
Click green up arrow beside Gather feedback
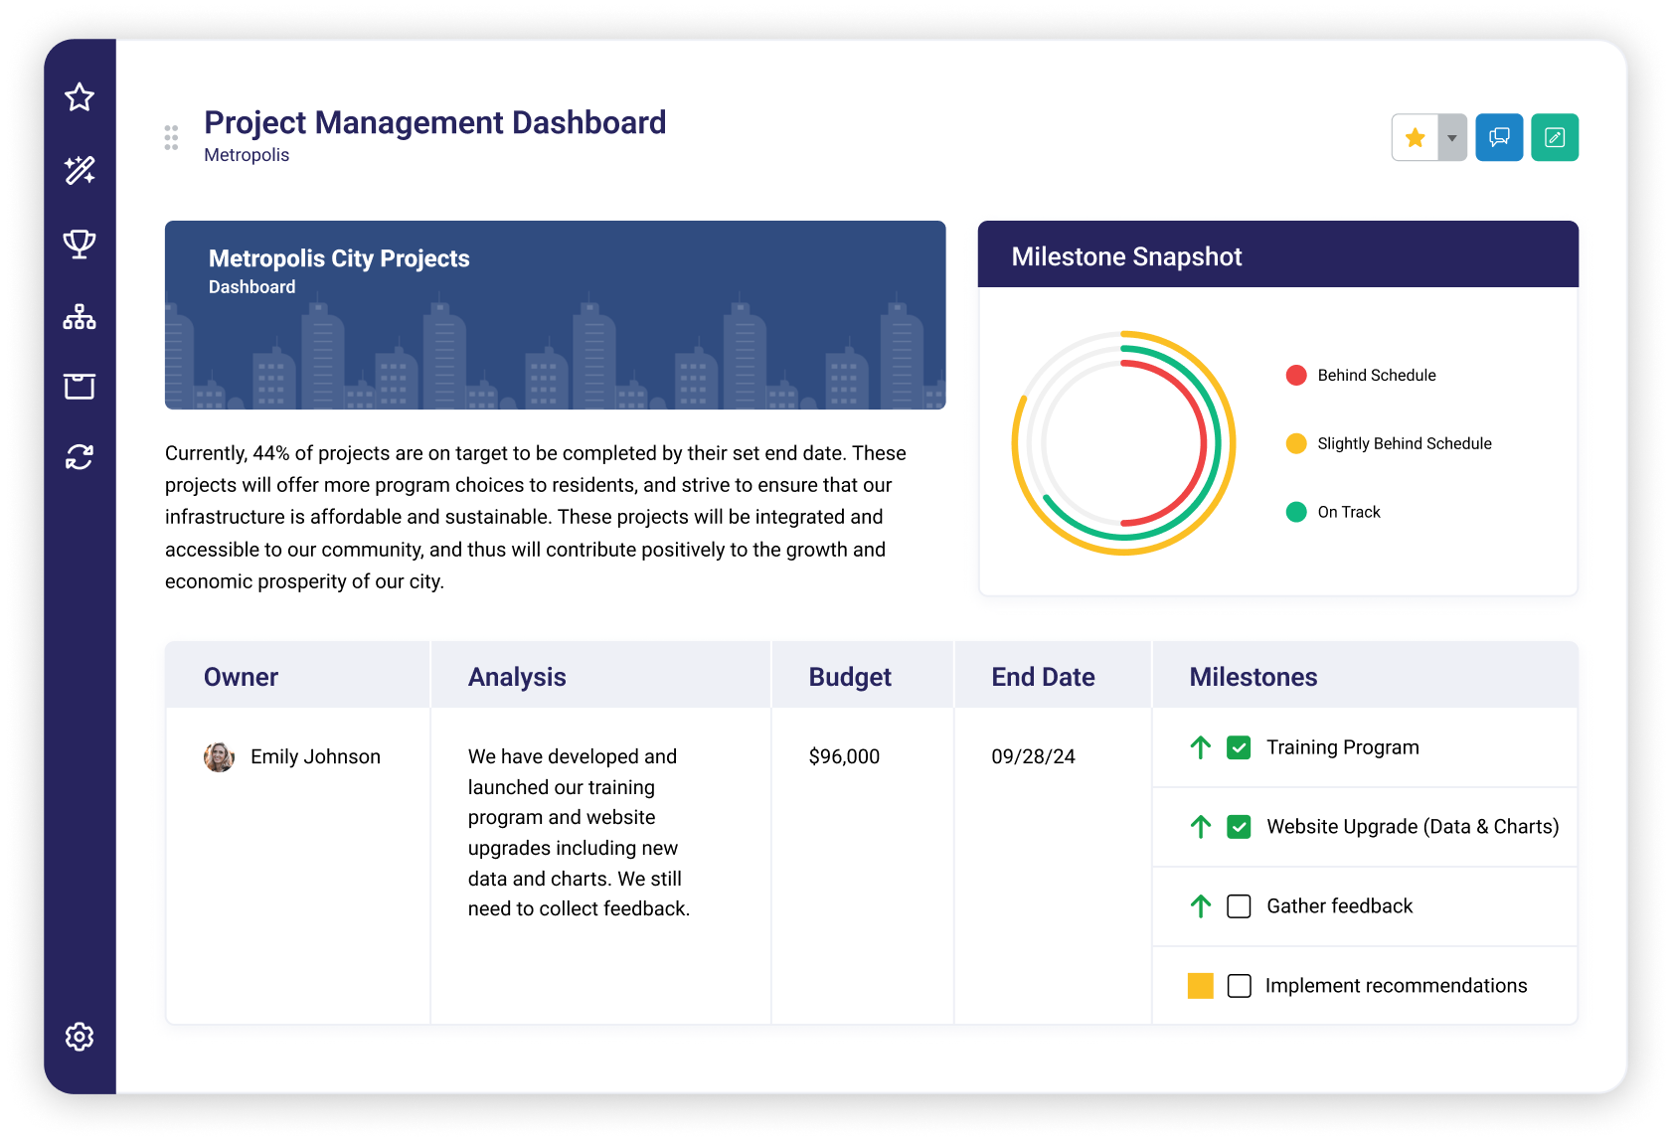click(x=1201, y=906)
